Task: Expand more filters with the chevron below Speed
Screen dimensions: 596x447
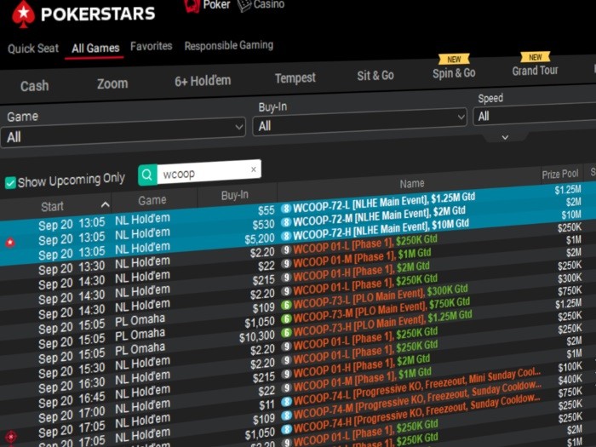Action: (x=505, y=137)
